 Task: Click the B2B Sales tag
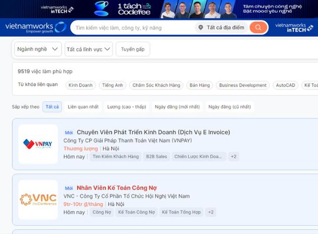click(156, 156)
